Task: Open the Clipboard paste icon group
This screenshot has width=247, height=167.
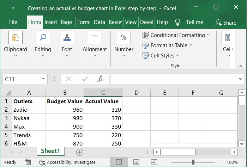Action: point(15,38)
